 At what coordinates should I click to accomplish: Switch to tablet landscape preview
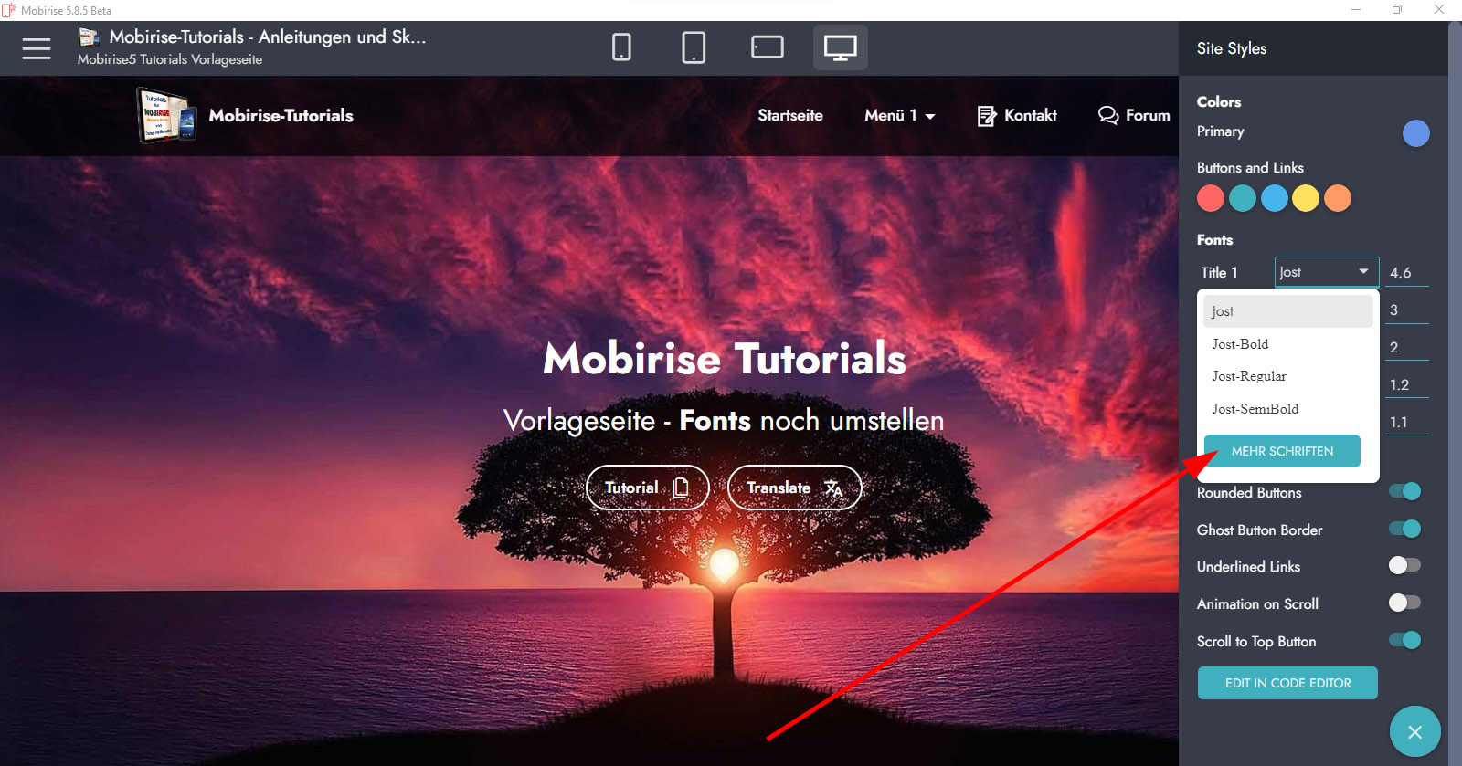pos(768,47)
